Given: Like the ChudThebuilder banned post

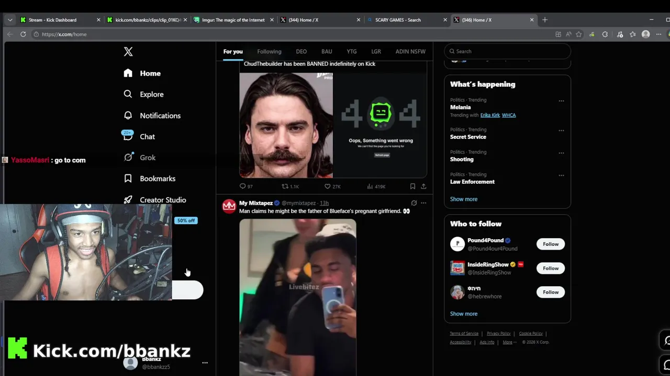Looking at the screenshot, I should coord(332,186).
